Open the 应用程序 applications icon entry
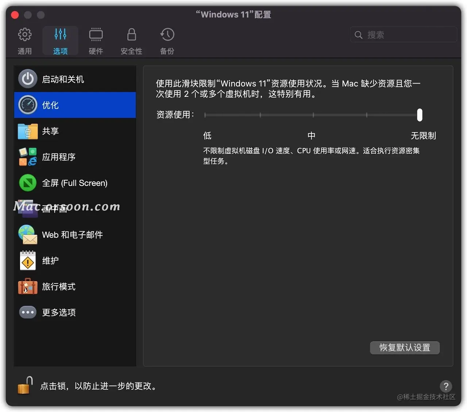 click(x=28, y=157)
